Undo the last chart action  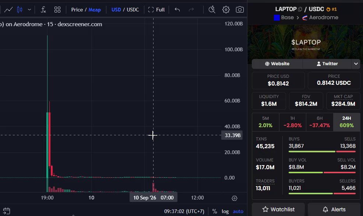click(x=177, y=10)
